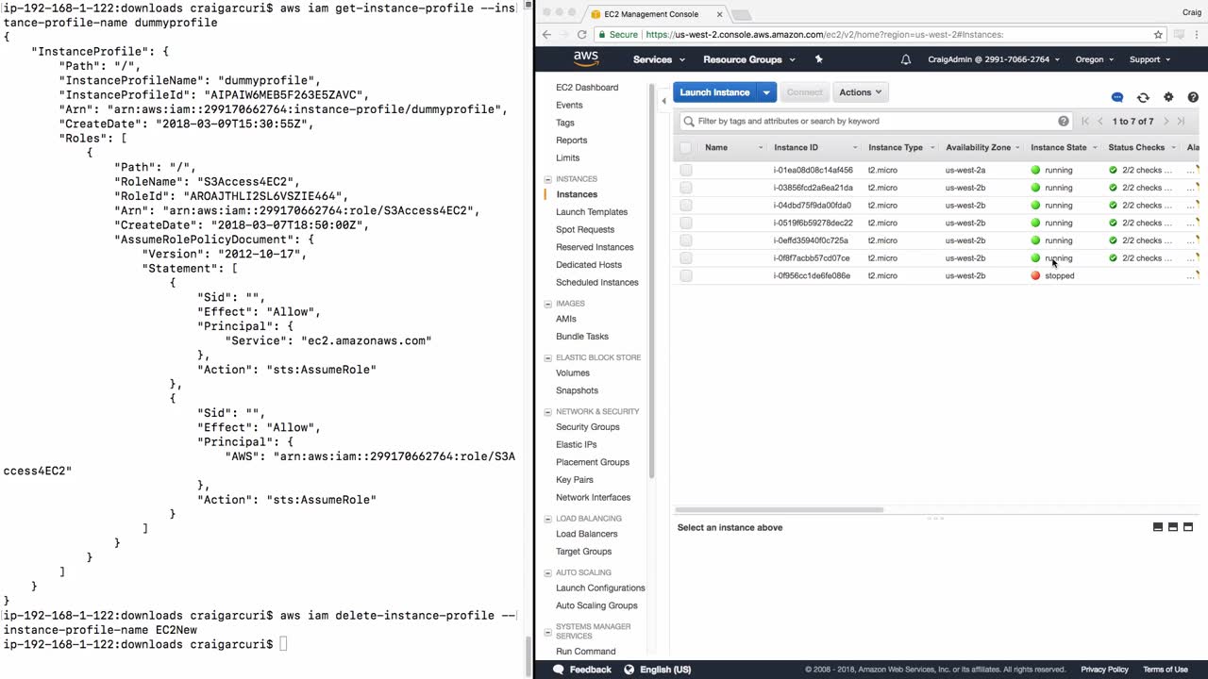
Task: Open Launch Templates in the sidebar
Action: point(592,212)
